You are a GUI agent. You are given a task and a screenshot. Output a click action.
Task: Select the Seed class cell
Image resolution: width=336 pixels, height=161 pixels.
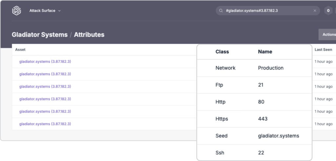point(221,136)
